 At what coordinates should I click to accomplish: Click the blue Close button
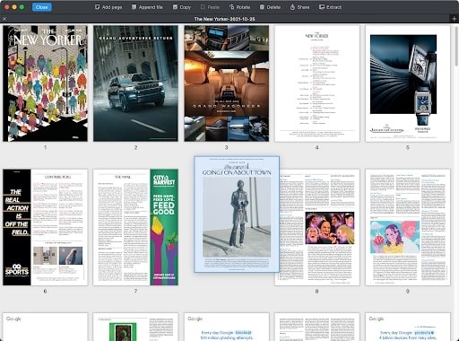tap(42, 7)
